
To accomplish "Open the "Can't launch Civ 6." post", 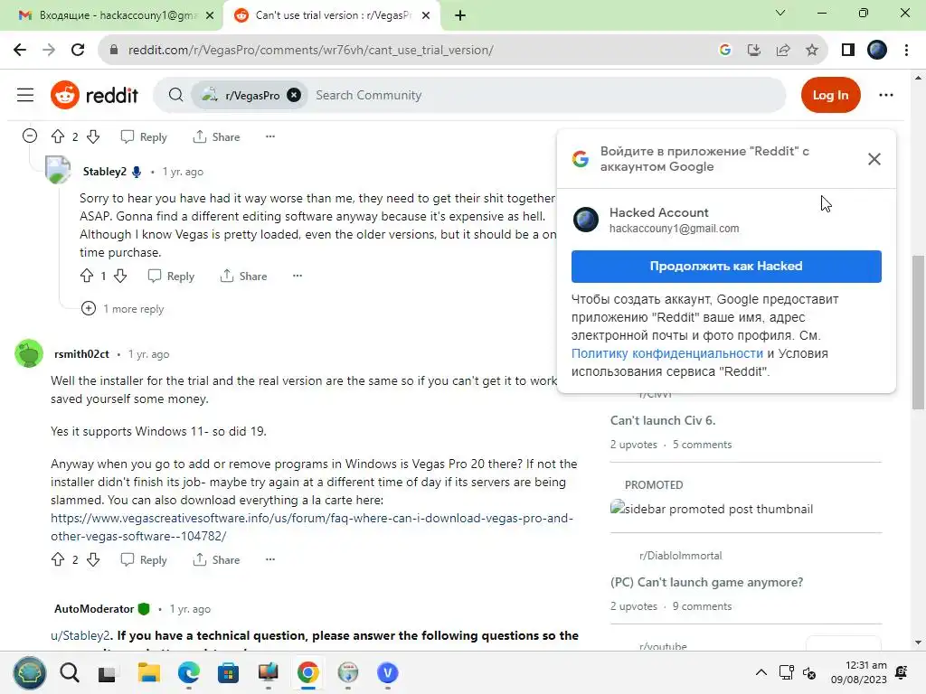I will click(663, 420).
